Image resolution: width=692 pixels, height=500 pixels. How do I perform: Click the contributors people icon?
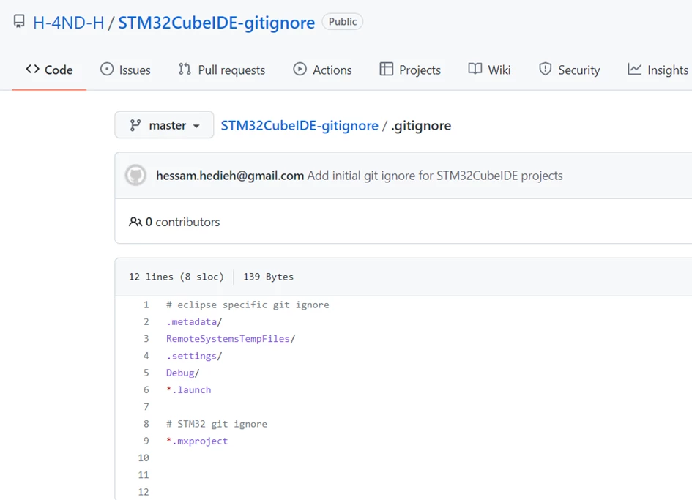(x=135, y=222)
